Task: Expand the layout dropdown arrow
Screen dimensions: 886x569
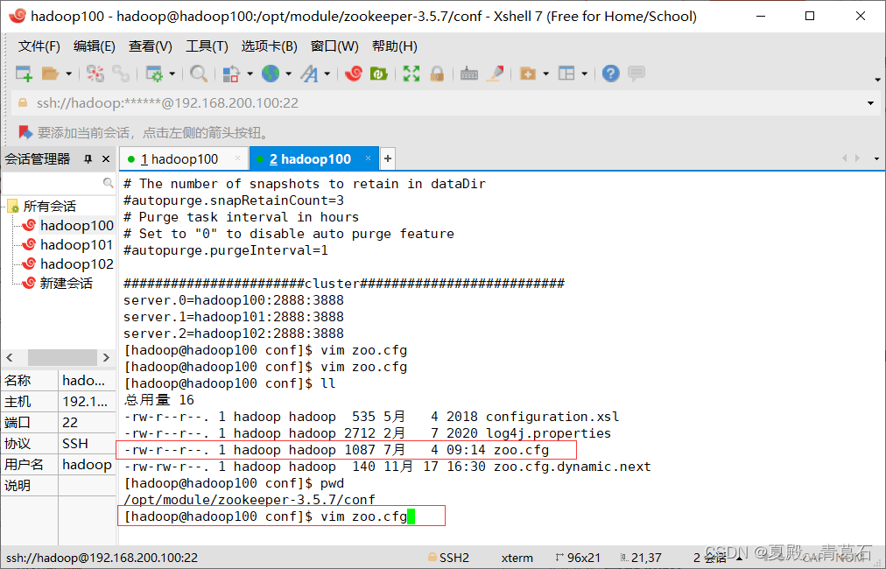Action: 584,74
